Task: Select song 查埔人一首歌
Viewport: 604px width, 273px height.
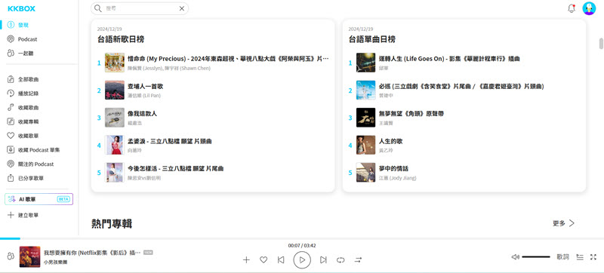Action: 146,87
